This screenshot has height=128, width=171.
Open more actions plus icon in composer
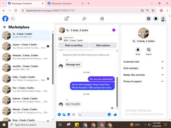click(59, 114)
